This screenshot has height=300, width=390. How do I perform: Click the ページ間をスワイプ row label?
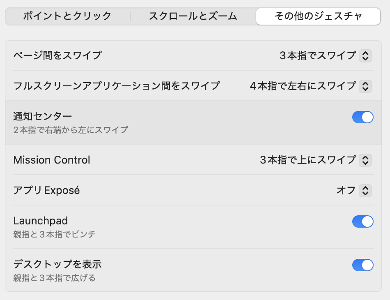pyautogui.click(x=57, y=55)
